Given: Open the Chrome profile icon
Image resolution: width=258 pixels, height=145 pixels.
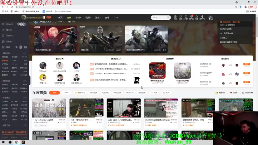Looking at the screenshot, I should [246, 7].
